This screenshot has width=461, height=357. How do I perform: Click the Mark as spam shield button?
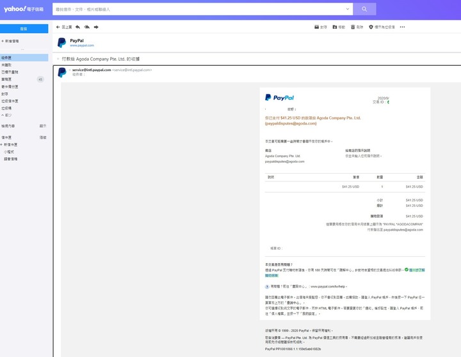click(x=382, y=27)
